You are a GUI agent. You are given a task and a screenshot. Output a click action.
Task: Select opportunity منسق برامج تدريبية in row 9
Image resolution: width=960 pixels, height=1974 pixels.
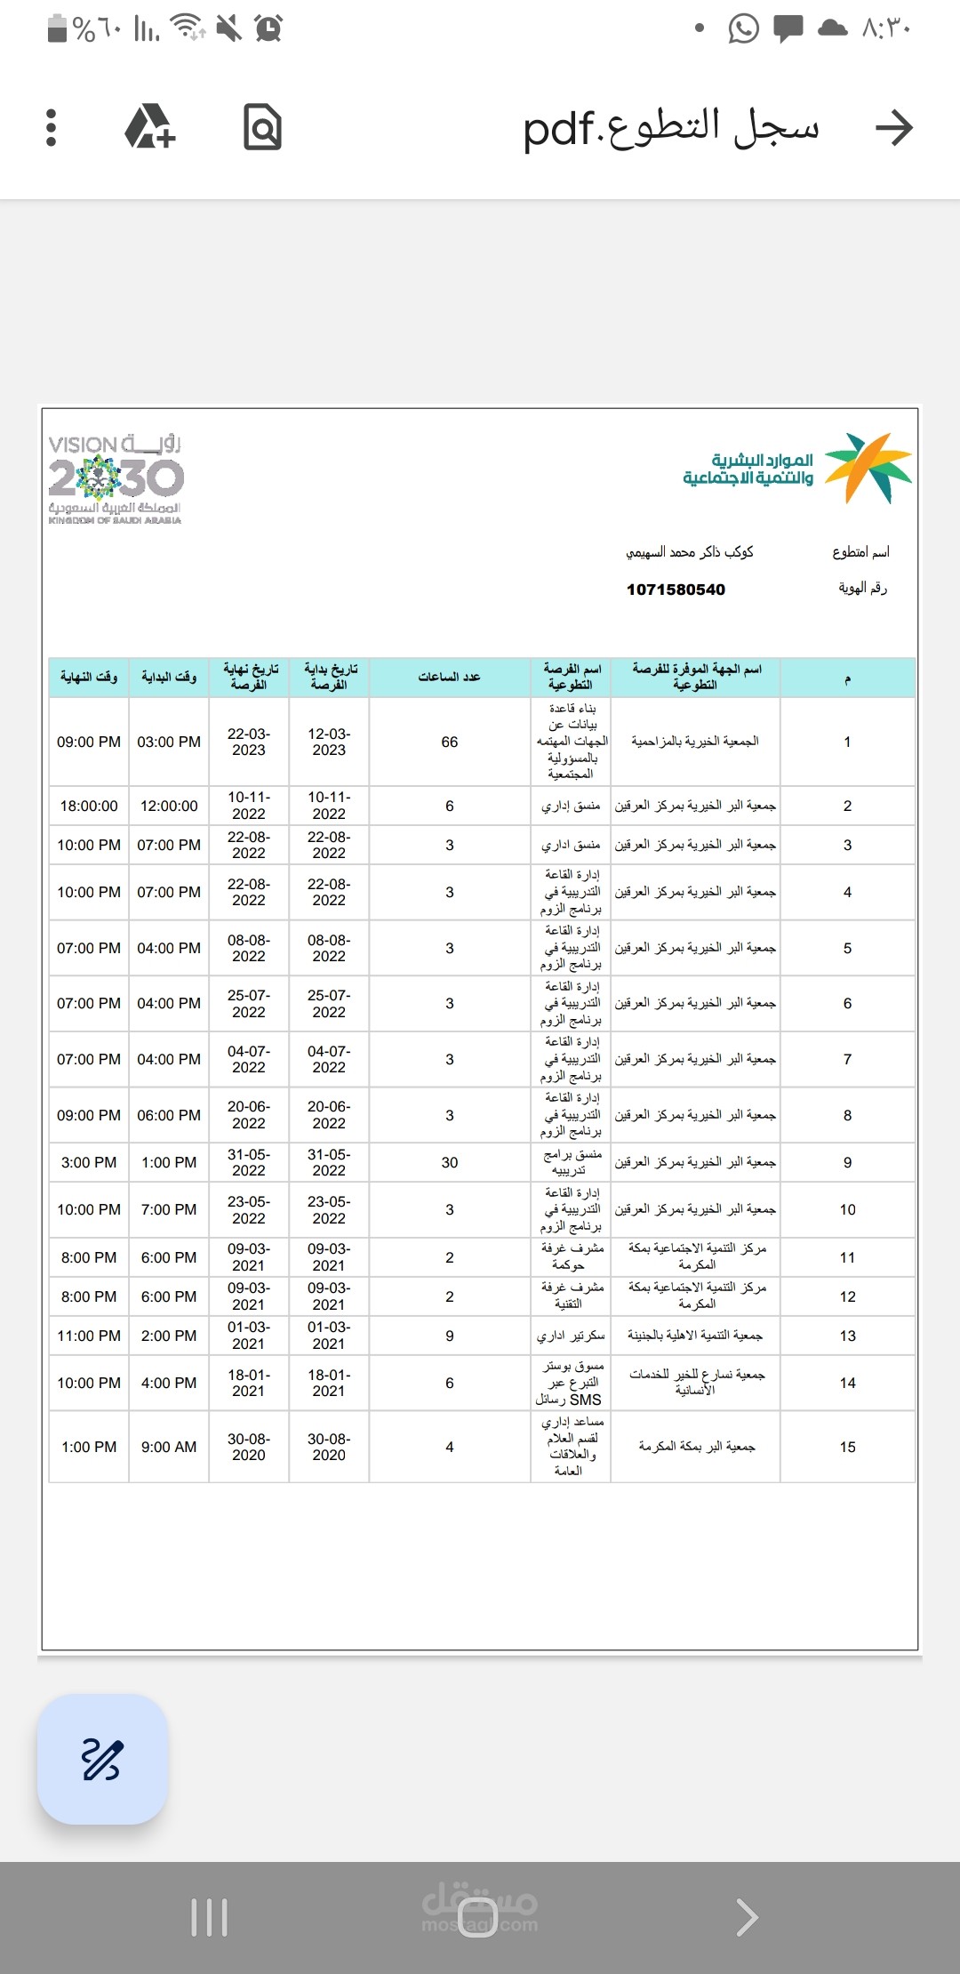pyautogui.click(x=572, y=1162)
